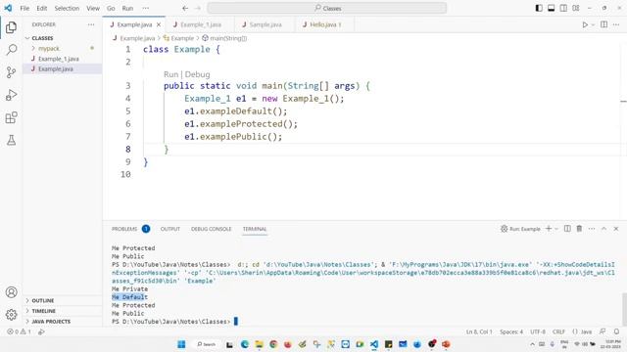Toggle the primary side bar layout
Viewport: 627px width, 352px height.
539,8
